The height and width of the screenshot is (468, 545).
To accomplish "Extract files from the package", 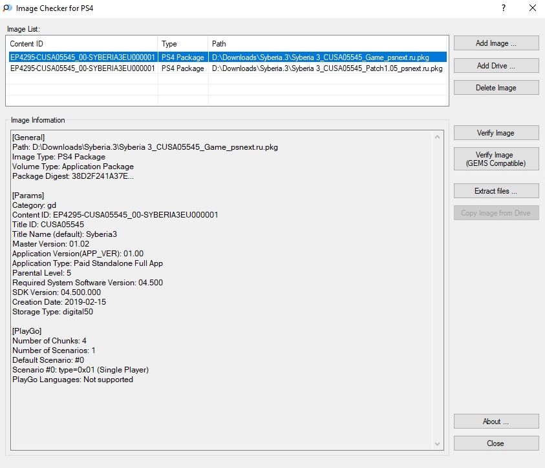I will coord(496,191).
